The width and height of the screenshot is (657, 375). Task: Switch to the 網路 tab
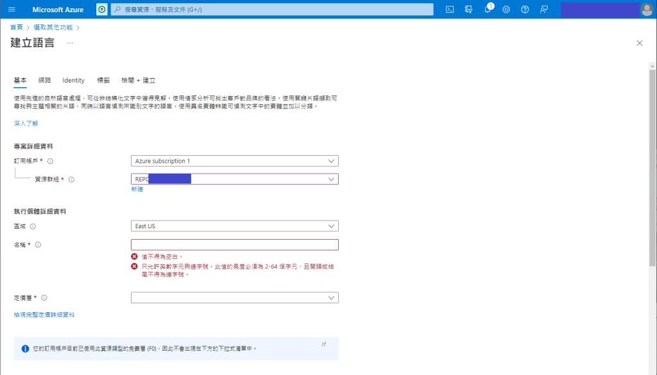[x=44, y=80]
